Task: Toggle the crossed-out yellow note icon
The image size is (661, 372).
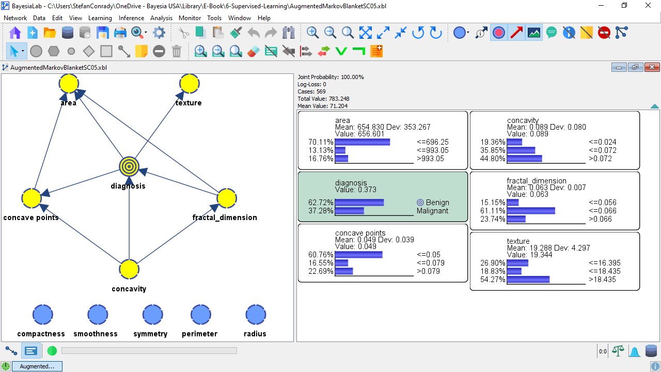Action: click(x=587, y=33)
